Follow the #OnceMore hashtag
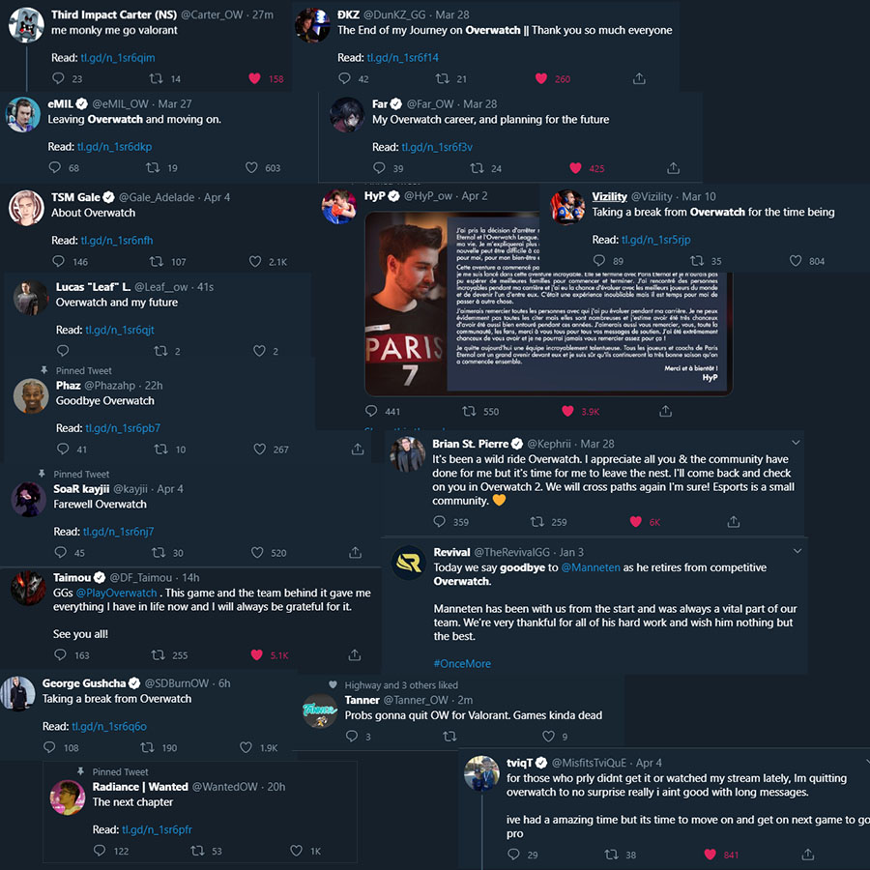This screenshot has width=870, height=870. [x=462, y=663]
